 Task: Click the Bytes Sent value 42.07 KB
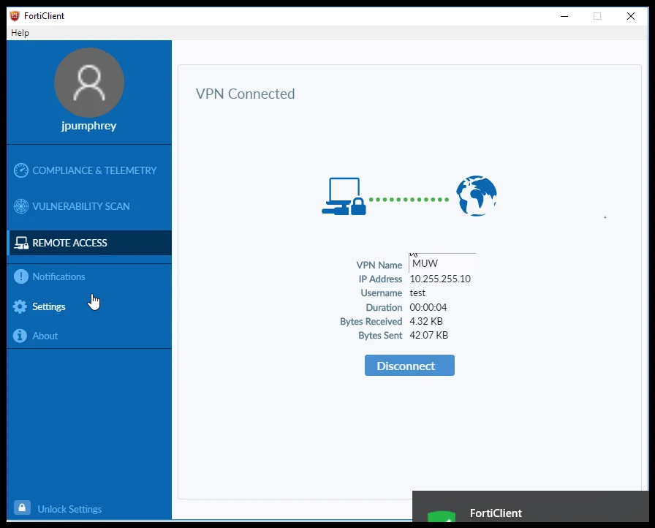428,335
